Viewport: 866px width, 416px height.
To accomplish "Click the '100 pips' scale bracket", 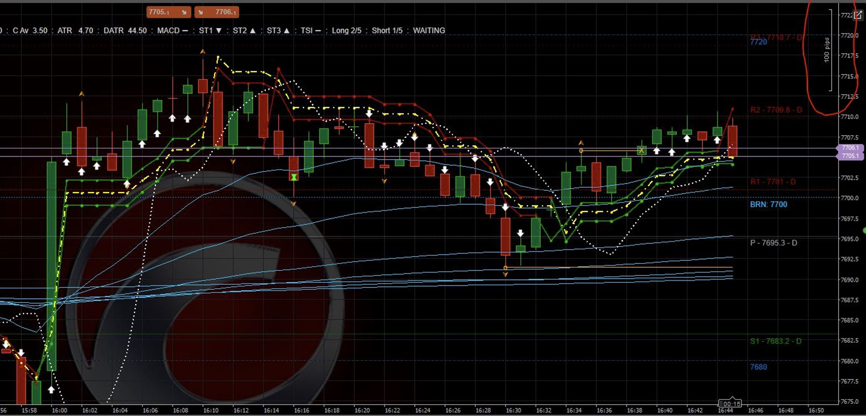I will point(828,50).
